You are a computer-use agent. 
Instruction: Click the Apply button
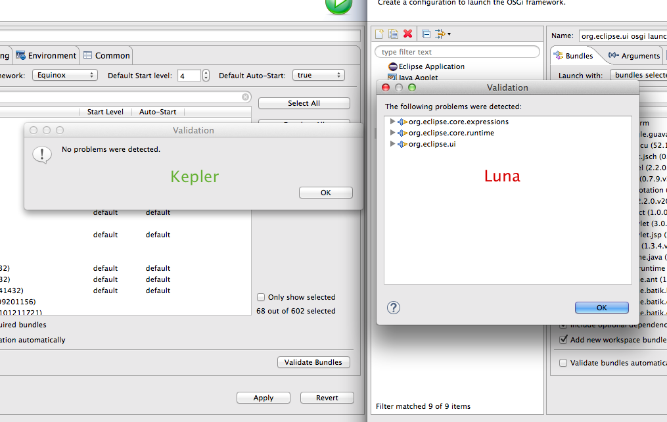pyautogui.click(x=264, y=398)
